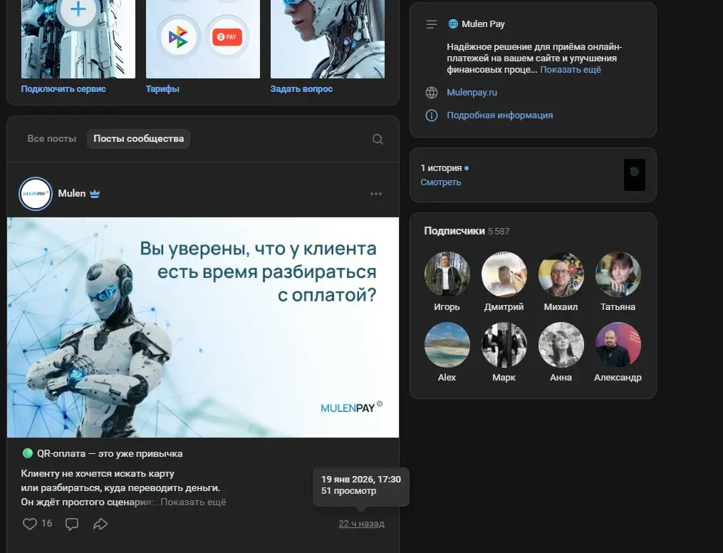The height and width of the screenshot is (553, 723).
Task: Click the Mulen community avatar in the post
Action: [x=36, y=194]
